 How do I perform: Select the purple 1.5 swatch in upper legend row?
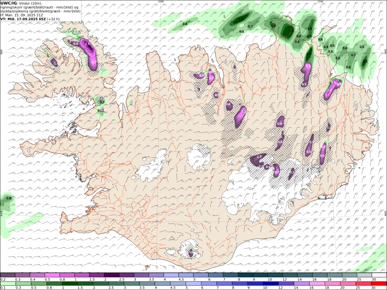coord(97,275)
